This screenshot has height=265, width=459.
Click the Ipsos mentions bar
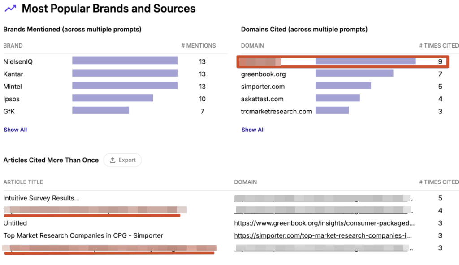pyautogui.click(x=113, y=98)
